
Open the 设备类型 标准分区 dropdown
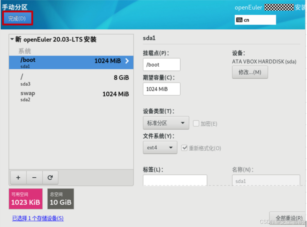[x=166, y=123]
